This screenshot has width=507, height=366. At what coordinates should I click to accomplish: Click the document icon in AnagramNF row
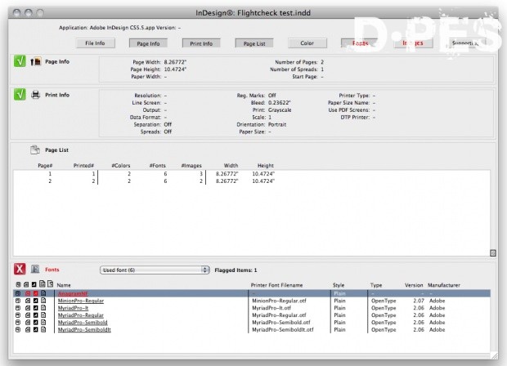point(43,293)
